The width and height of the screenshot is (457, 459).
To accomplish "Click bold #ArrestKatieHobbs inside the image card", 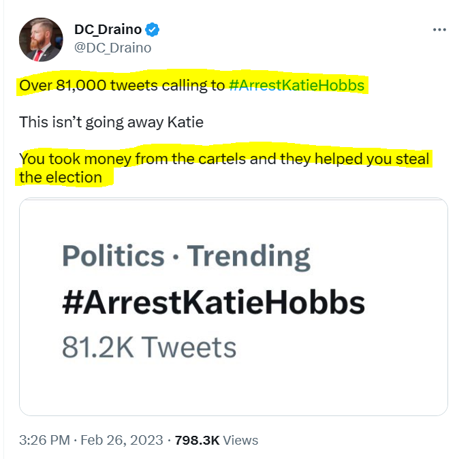I will 213,302.
